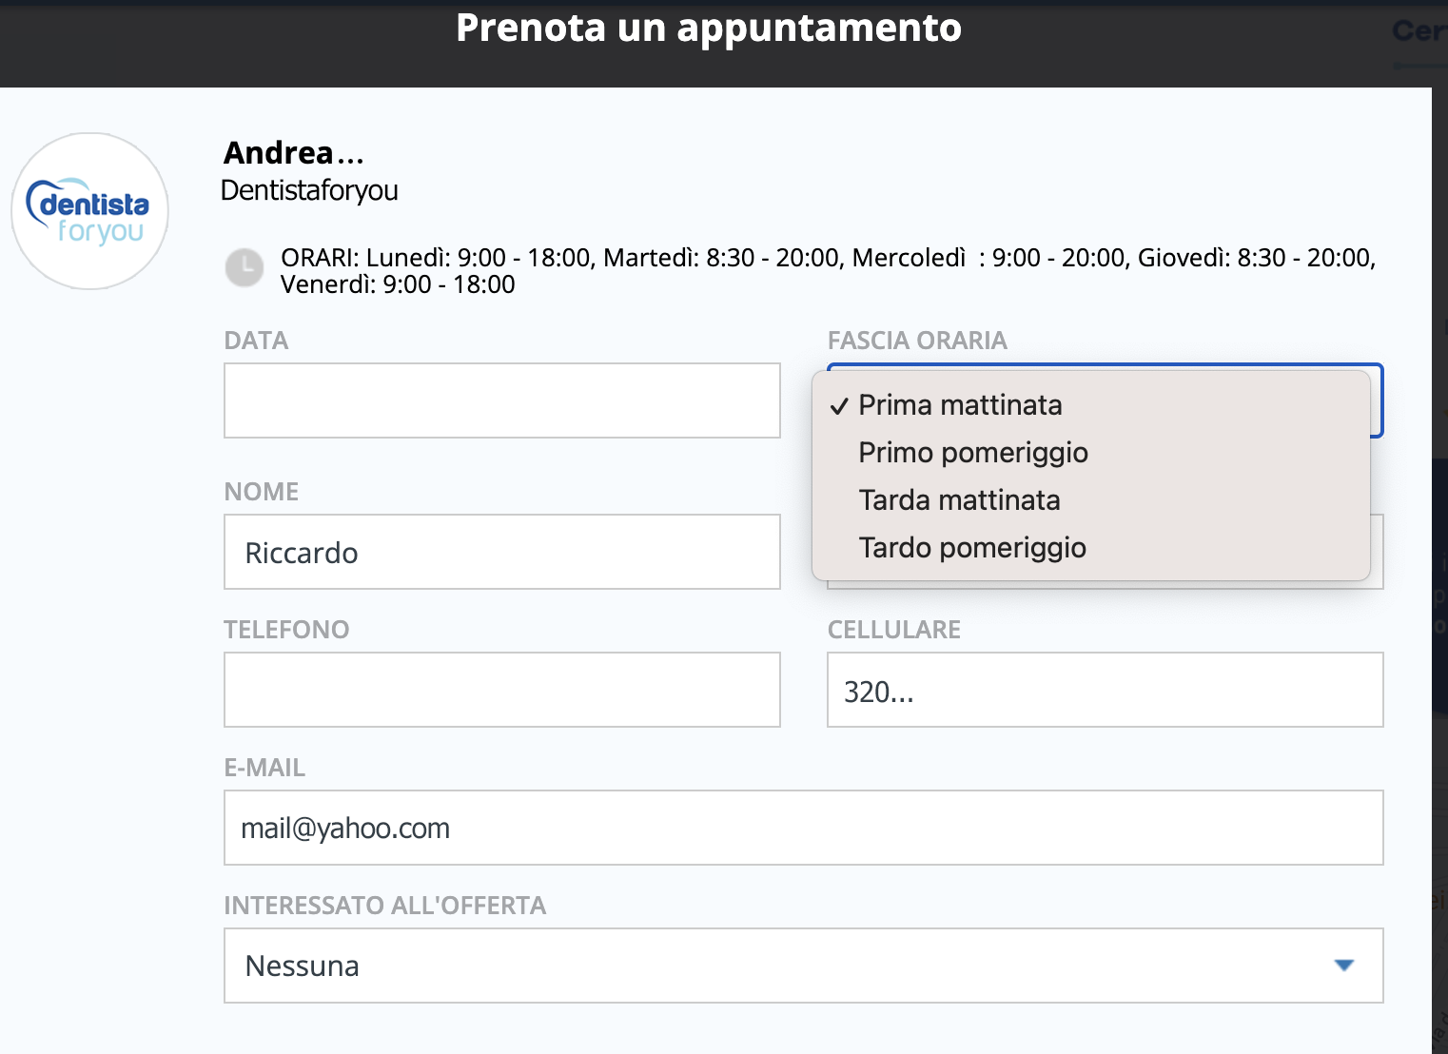Click the E-MAIL field with mail@yahoo.com
1448x1054 pixels.
coord(802,828)
